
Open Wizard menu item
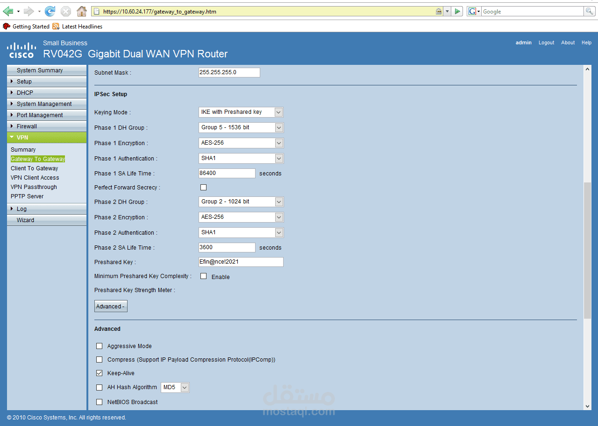(x=47, y=220)
